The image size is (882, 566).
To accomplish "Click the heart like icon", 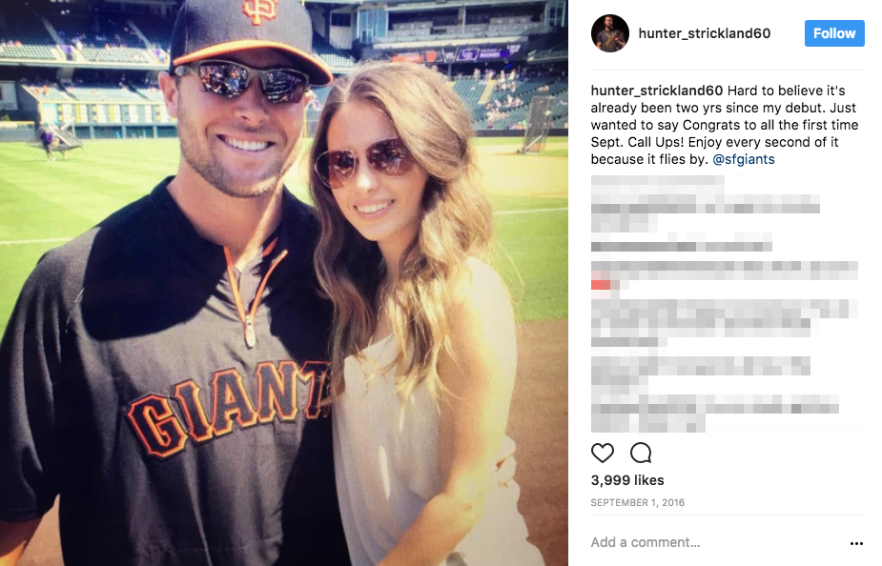I will click(603, 453).
